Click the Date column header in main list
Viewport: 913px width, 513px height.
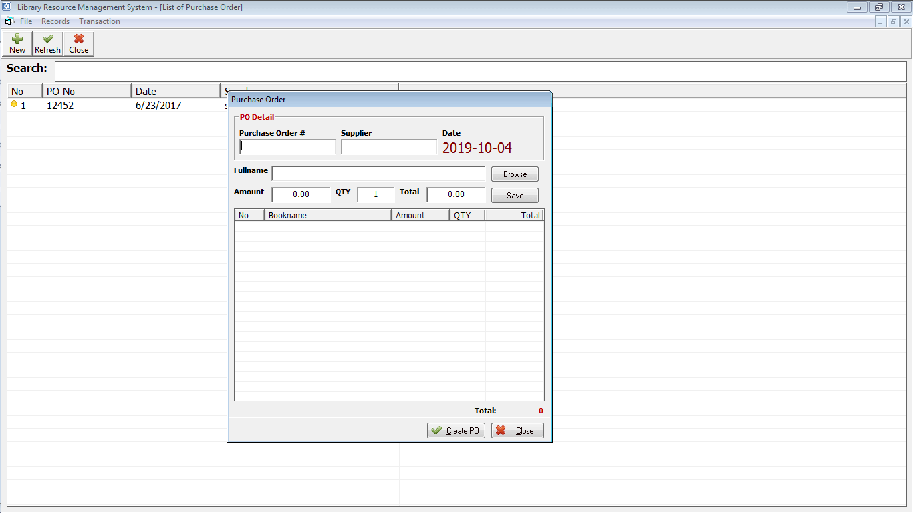[x=176, y=91]
